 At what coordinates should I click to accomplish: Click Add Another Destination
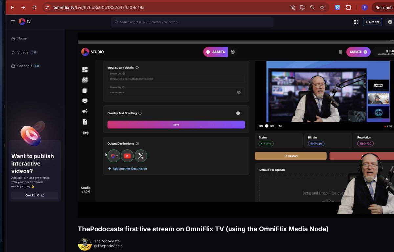tap(127, 169)
